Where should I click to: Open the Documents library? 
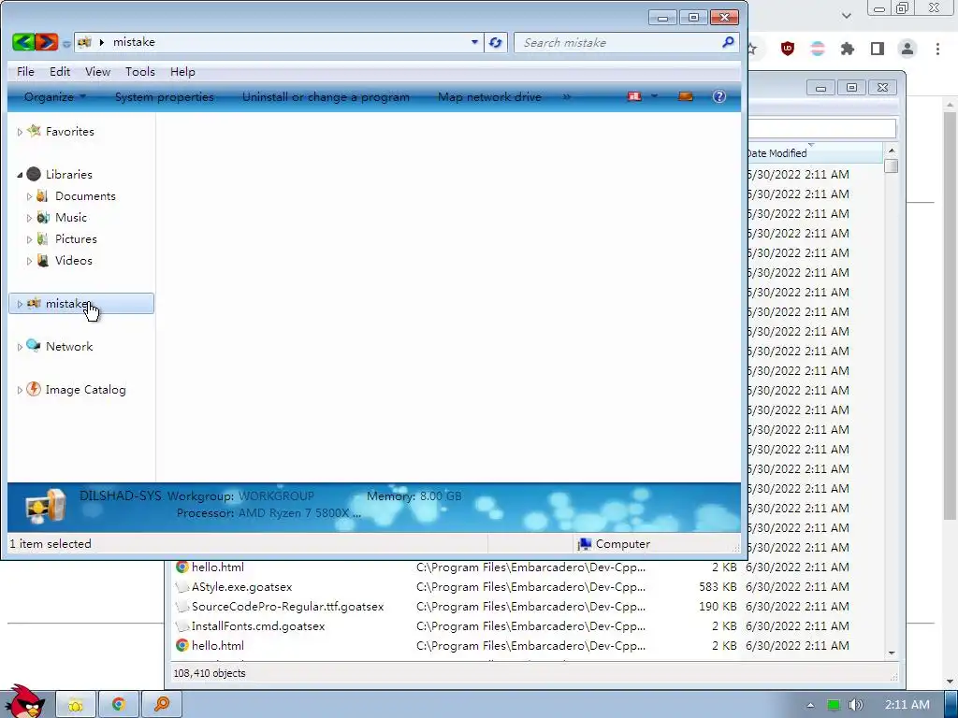tap(85, 196)
